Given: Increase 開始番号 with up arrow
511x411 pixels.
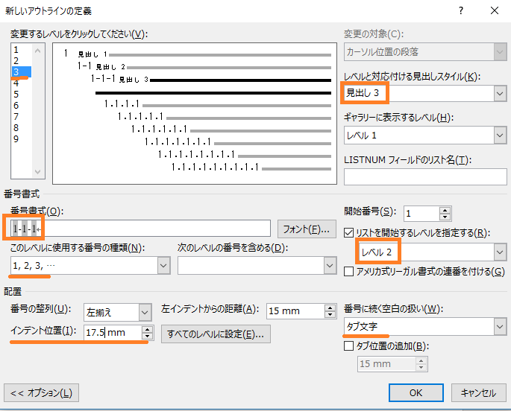Looking at the screenshot, I should coord(445,210).
